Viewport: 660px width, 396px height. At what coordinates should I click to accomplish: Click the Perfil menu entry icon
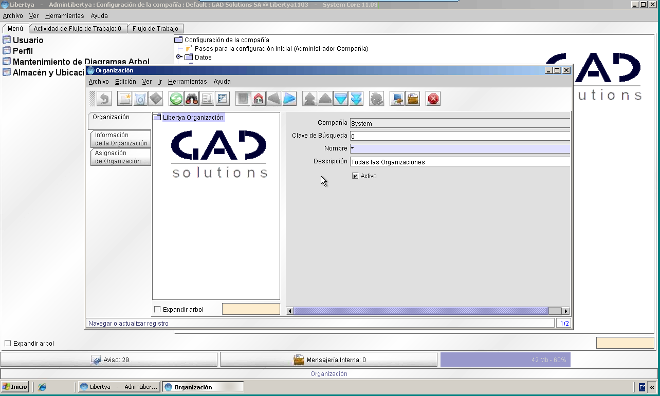tap(7, 51)
